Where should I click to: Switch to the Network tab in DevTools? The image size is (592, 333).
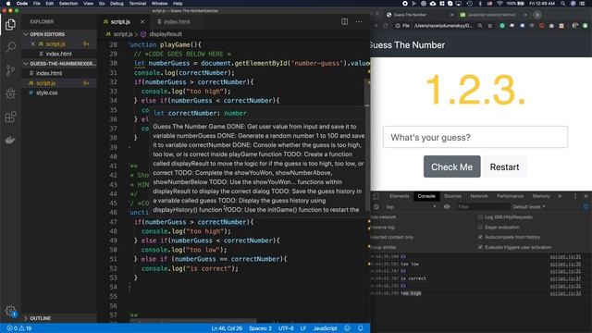coord(479,196)
